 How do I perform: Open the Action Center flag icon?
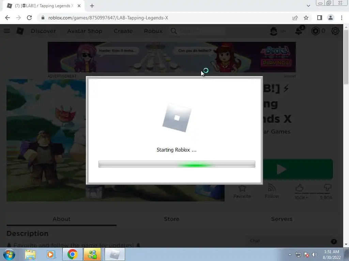(306, 255)
